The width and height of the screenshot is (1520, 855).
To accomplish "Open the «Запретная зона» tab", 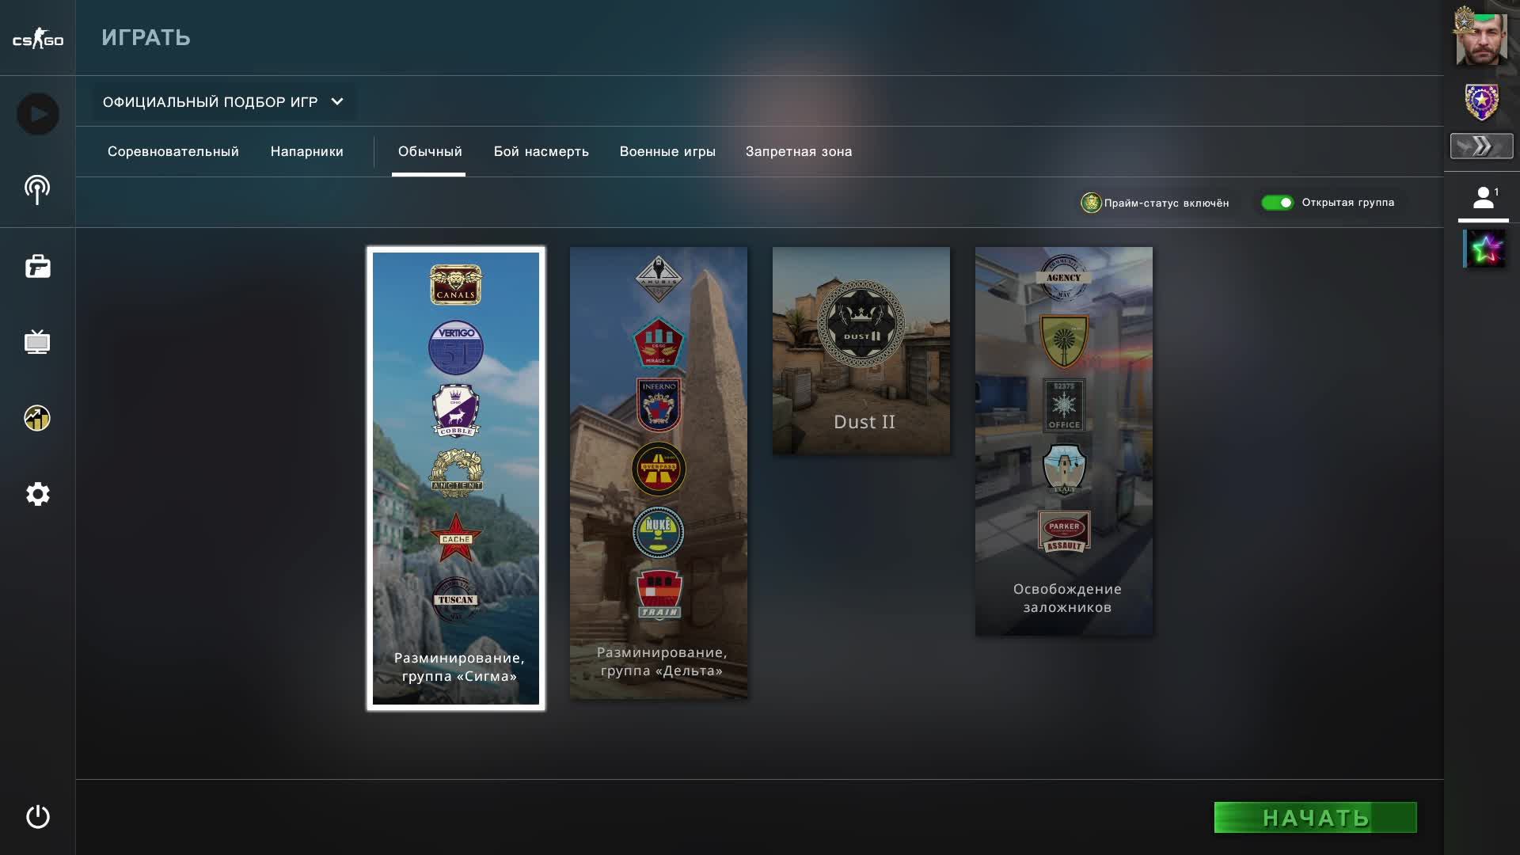I will tap(797, 151).
